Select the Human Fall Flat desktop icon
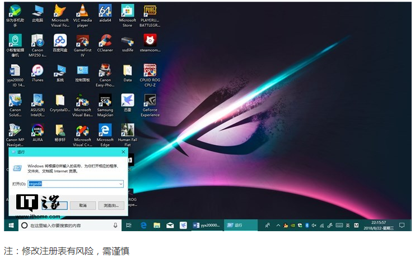Screen dimensions: 415x263 pyautogui.click(x=127, y=135)
